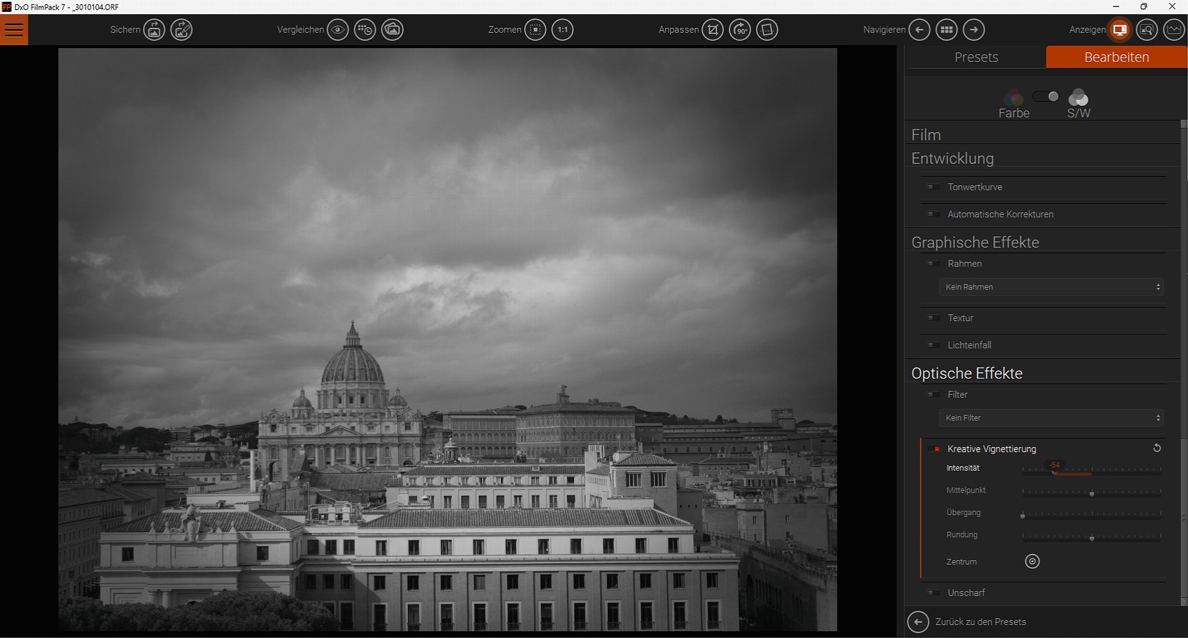
Task: Open the image browser grid icon
Action: click(x=946, y=30)
